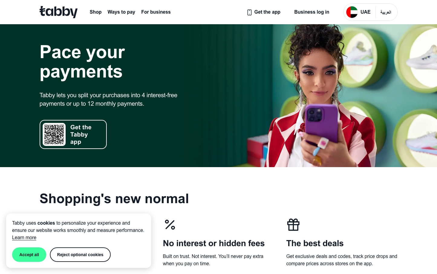Open the Shop menu
This screenshot has width=437, height=274.
click(96, 12)
